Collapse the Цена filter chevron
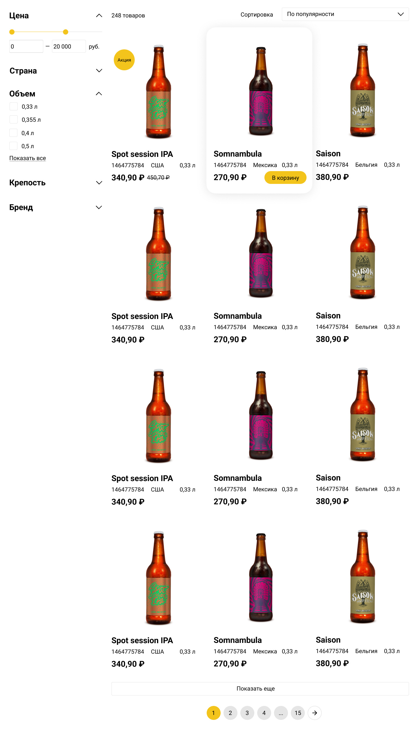The height and width of the screenshot is (753, 418). 99,15
